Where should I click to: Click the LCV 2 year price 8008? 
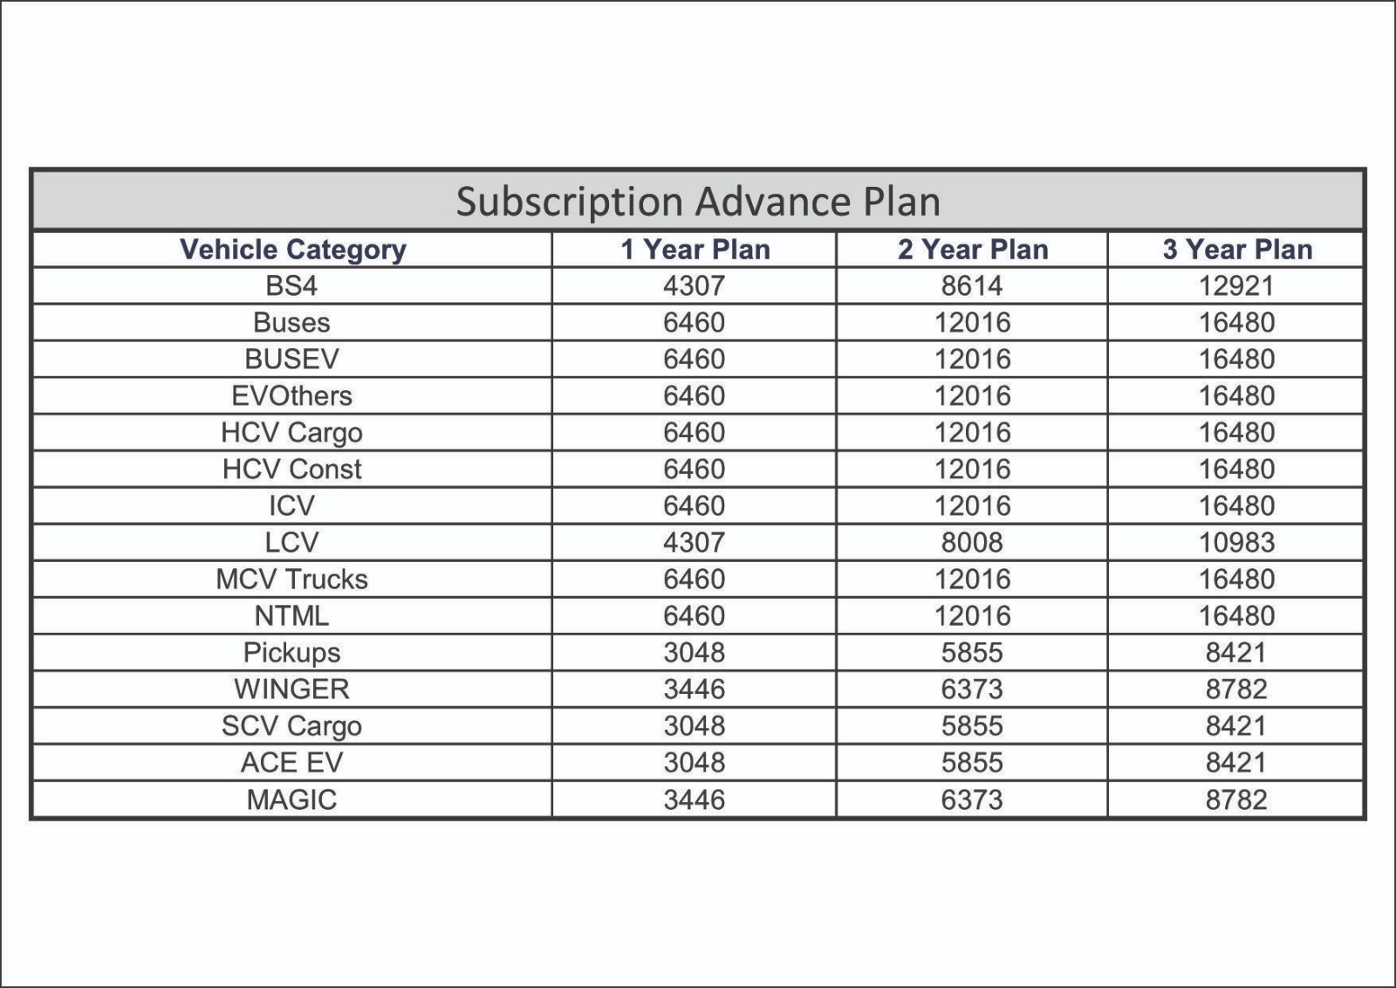click(972, 543)
